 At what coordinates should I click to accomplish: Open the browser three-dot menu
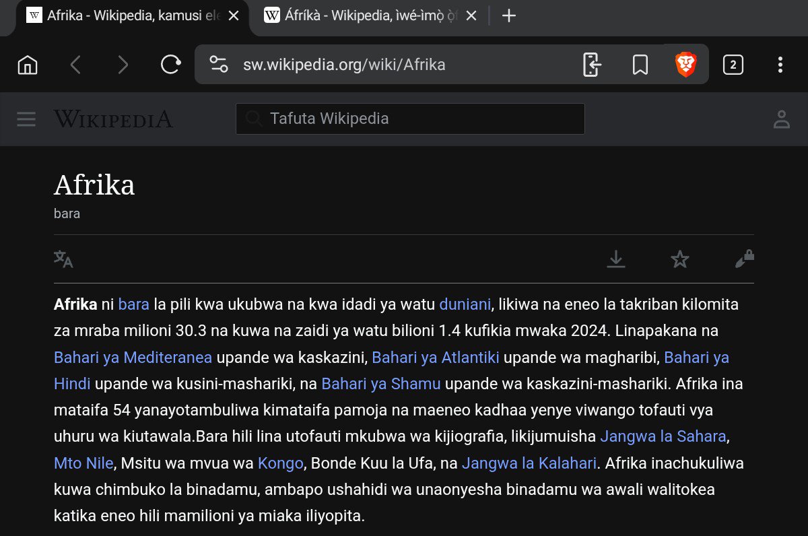[x=780, y=65]
